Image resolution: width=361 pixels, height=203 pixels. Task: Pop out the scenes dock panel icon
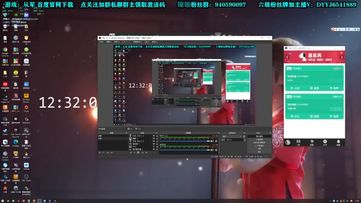(126, 133)
